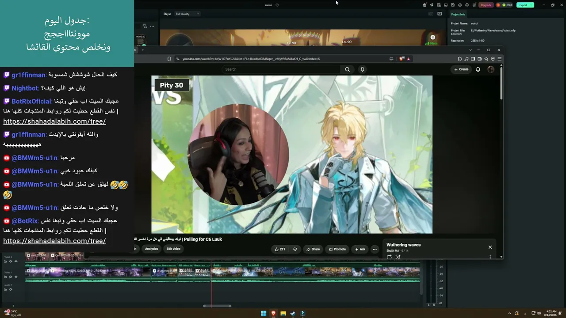Click the Upgrade button in Filmora
This screenshot has width=566, height=318.
486,5
